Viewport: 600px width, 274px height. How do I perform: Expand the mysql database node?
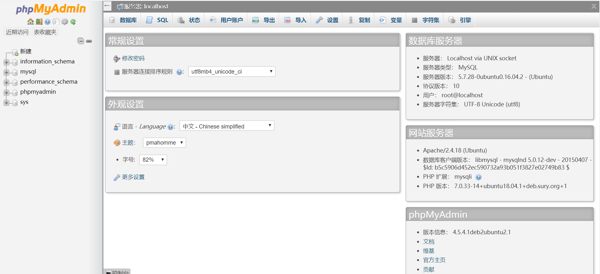[x=6, y=72]
